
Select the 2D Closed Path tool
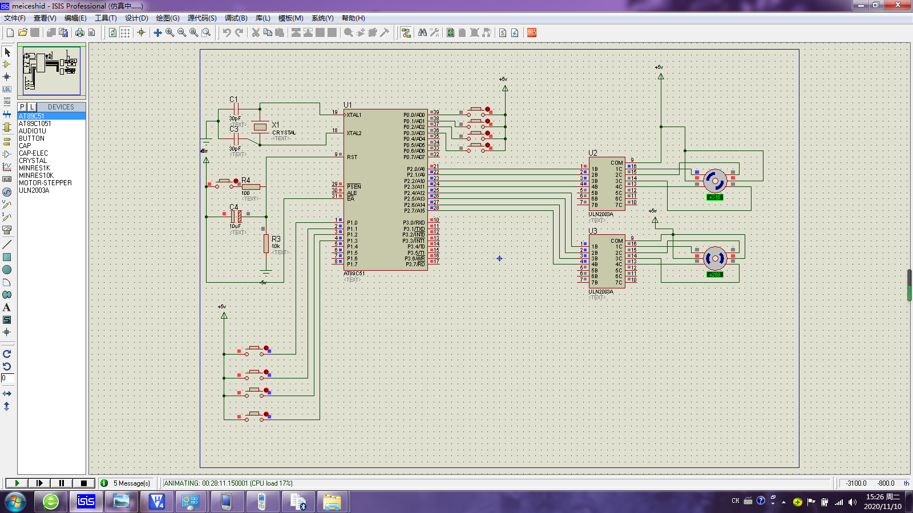7,295
